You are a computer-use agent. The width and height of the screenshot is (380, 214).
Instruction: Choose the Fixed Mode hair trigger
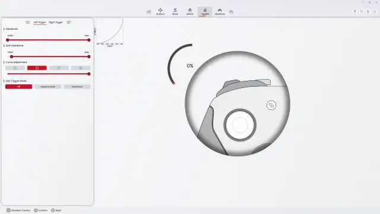point(77,87)
